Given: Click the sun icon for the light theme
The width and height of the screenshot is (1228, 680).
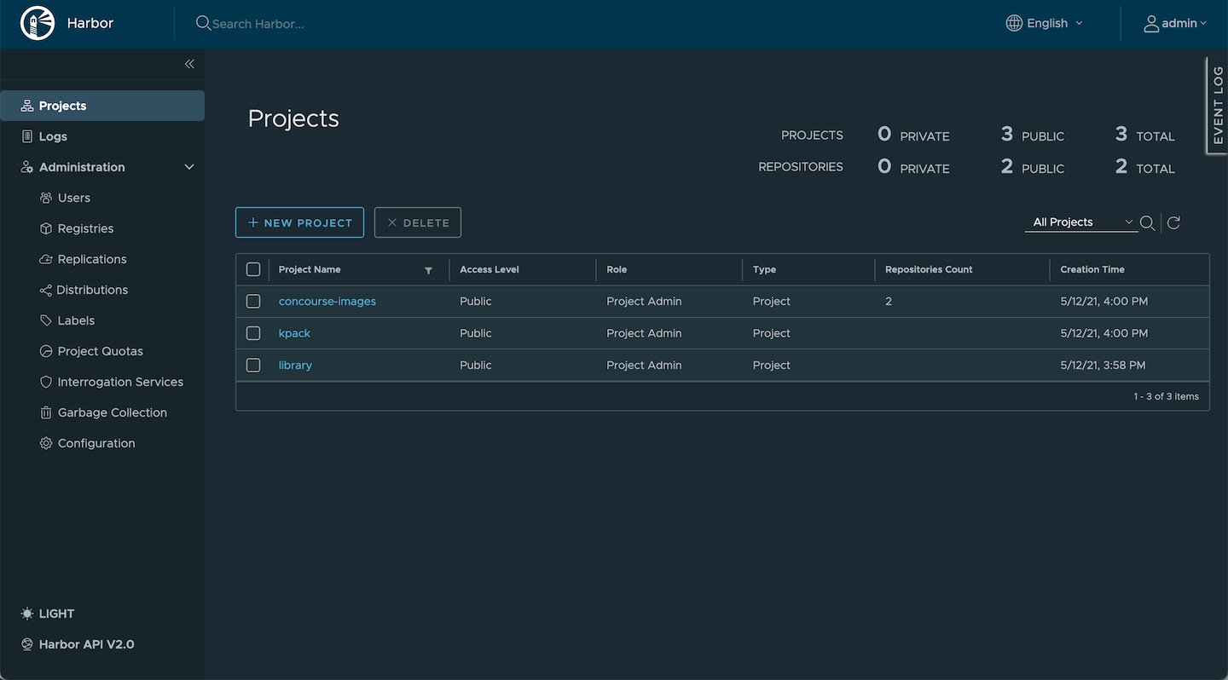Looking at the screenshot, I should pos(27,614).
